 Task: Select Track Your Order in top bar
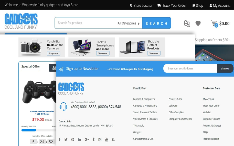click(172, 5)
